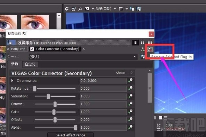The width and height of the screenshot is (206, 137).
Task: Expand split screen view dropdown arrow
Action: [93, 9]
